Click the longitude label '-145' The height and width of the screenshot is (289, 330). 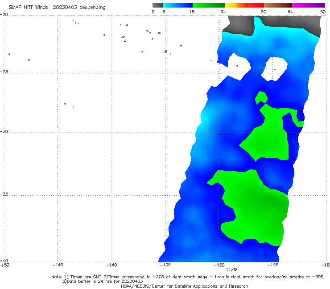(x=58, y=265)
